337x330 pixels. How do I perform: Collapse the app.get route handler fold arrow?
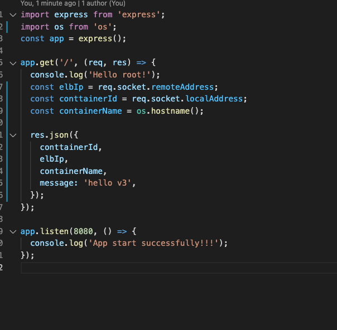[x=13, y=63]
